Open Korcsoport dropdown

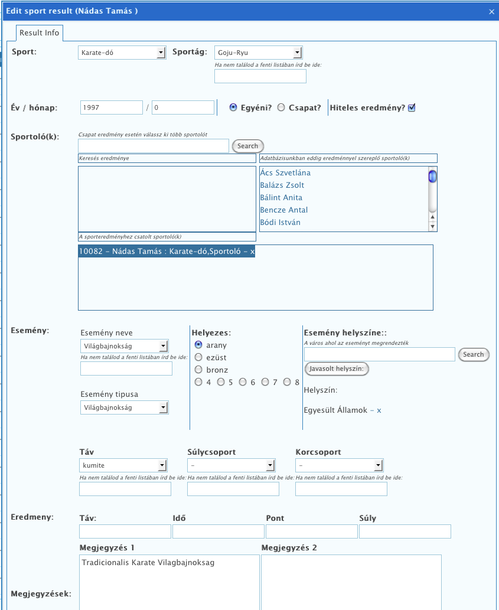[x=340, y=465]
